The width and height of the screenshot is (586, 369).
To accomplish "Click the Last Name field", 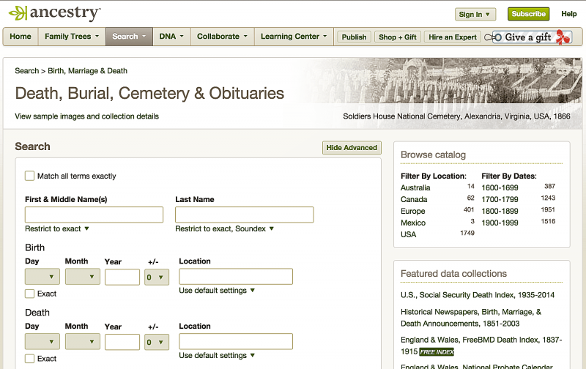I will (x=245, y=215).
